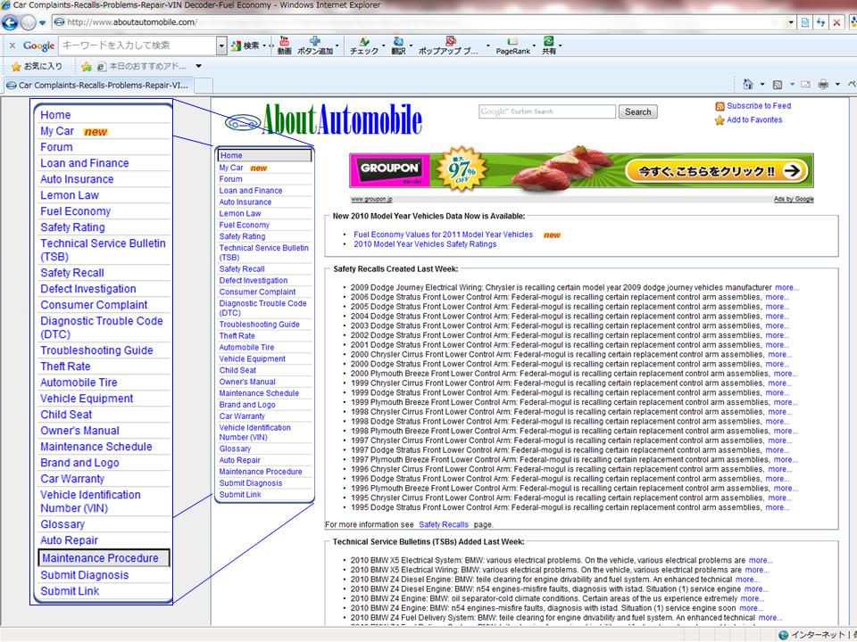
Task: Refresh the page with the Refresh icon
Action: click(820, 22)
